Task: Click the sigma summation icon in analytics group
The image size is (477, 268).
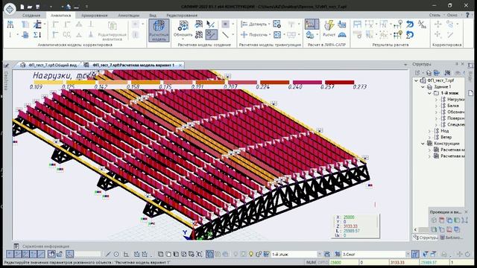Action: (37, 35)
